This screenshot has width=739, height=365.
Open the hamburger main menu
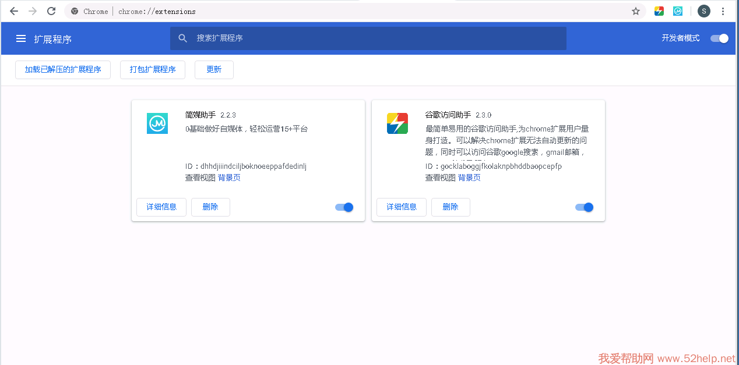(21, 38)
